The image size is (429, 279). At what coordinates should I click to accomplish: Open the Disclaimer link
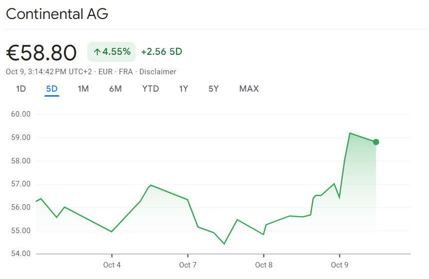[x=158, y=72]
